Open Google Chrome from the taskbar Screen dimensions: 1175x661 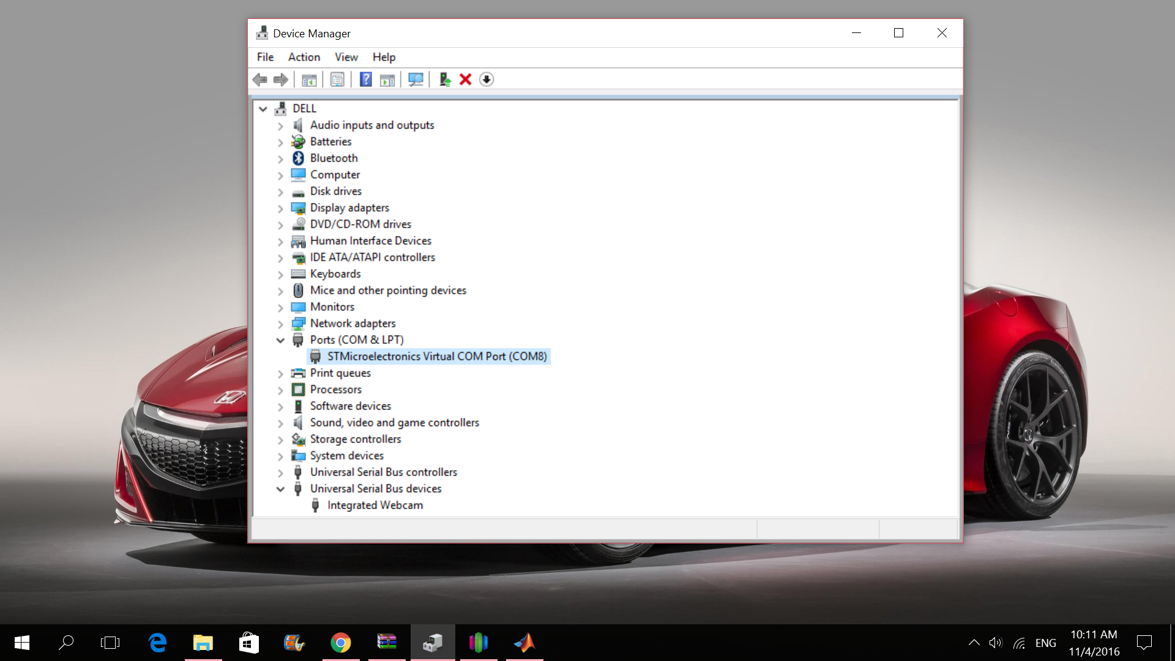click(341, 642)
